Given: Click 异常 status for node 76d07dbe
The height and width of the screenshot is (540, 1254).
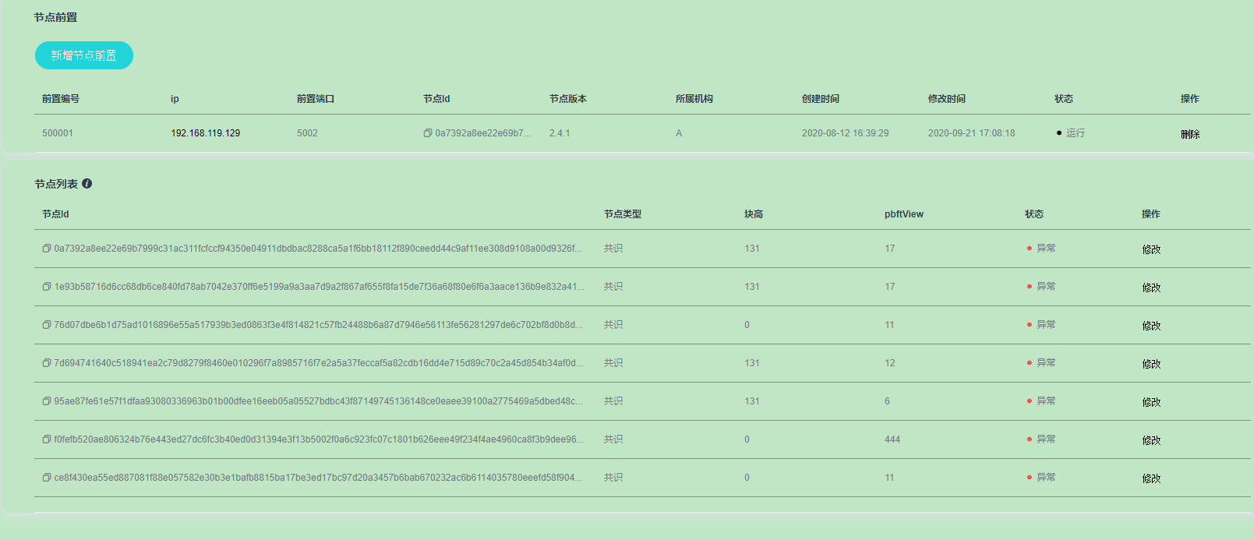Looking at the screenshot, I should (x=1041, y=325).
